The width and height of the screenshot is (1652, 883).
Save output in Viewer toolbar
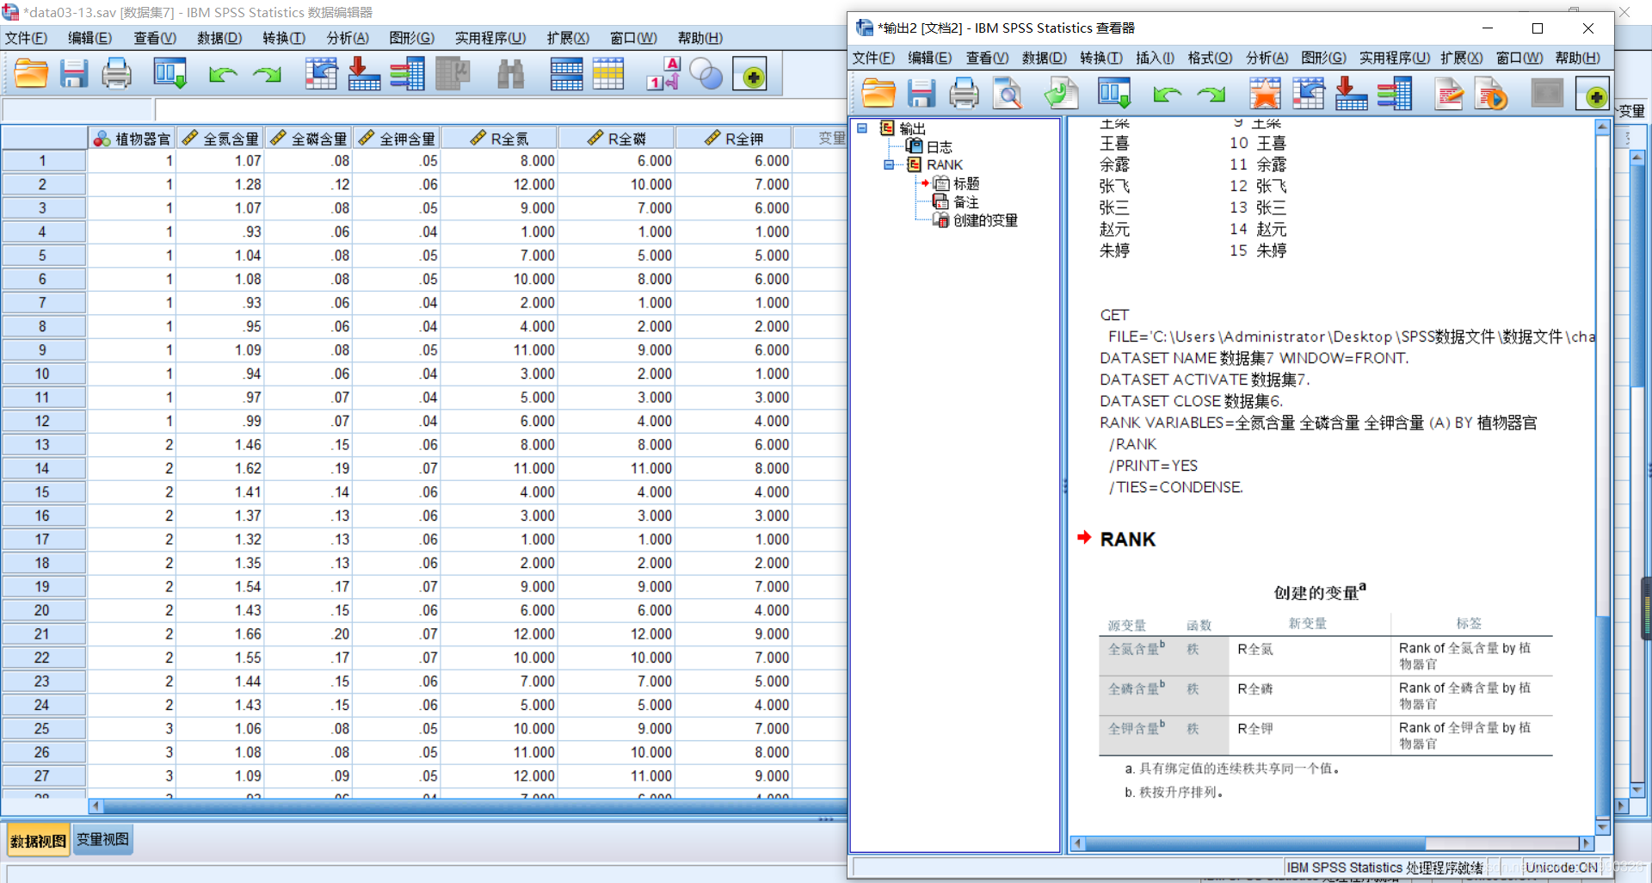click(x=922, y=93)
